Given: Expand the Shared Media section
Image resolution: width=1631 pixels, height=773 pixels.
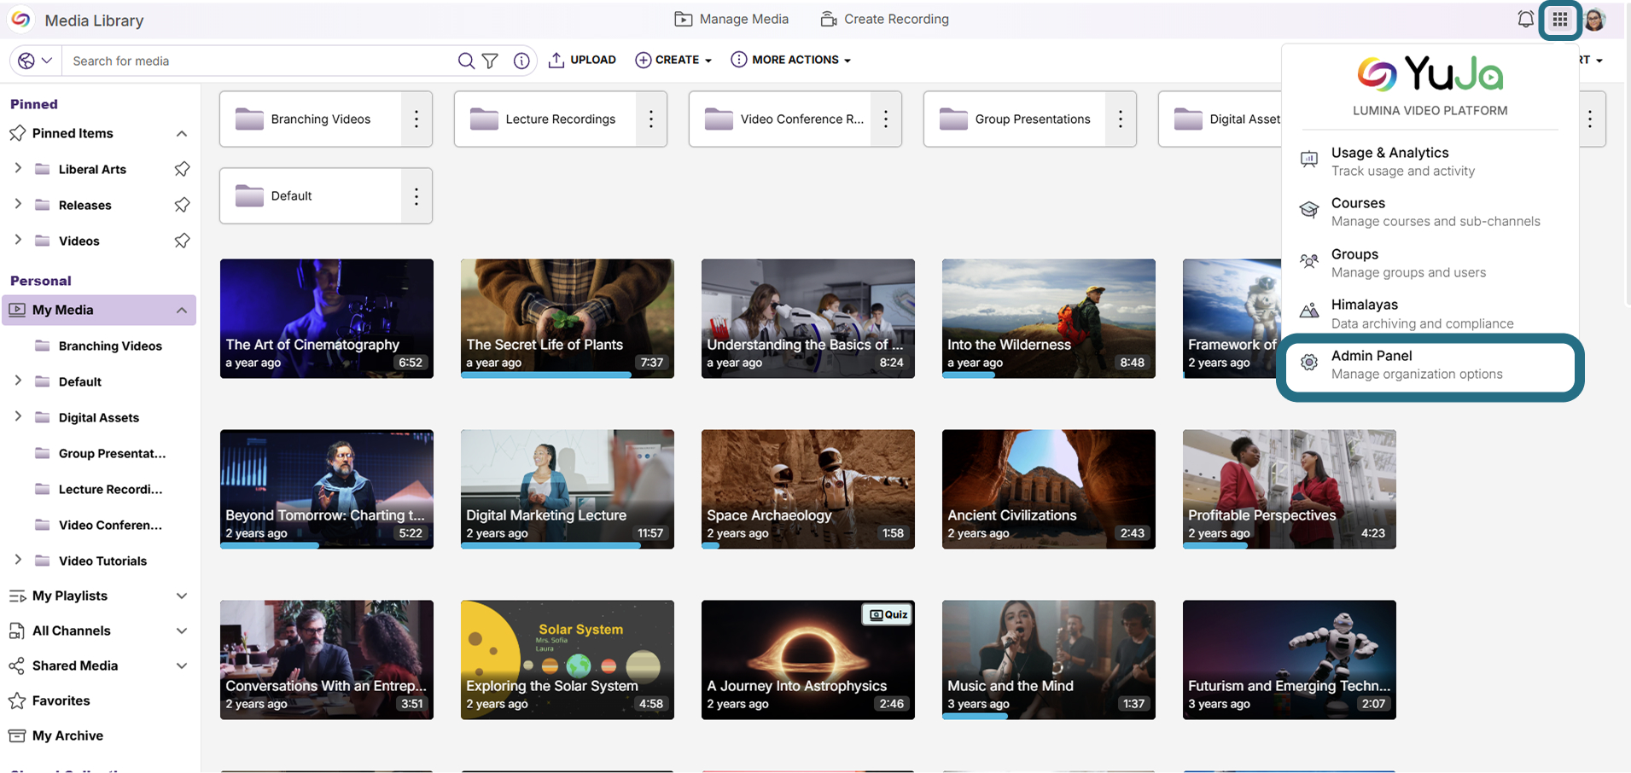Looking at the screenshot, I should coord(182,665).
